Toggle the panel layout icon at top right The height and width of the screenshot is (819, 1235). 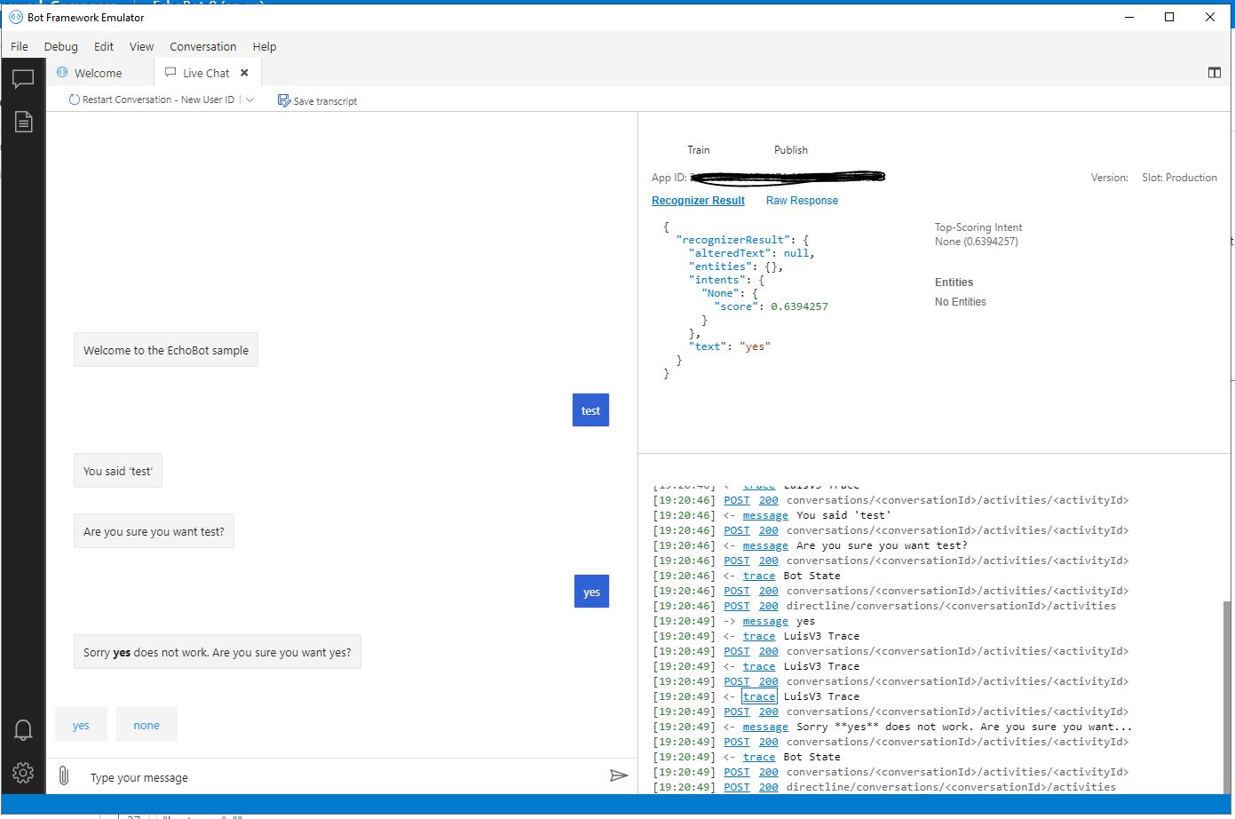[1214, 72]
